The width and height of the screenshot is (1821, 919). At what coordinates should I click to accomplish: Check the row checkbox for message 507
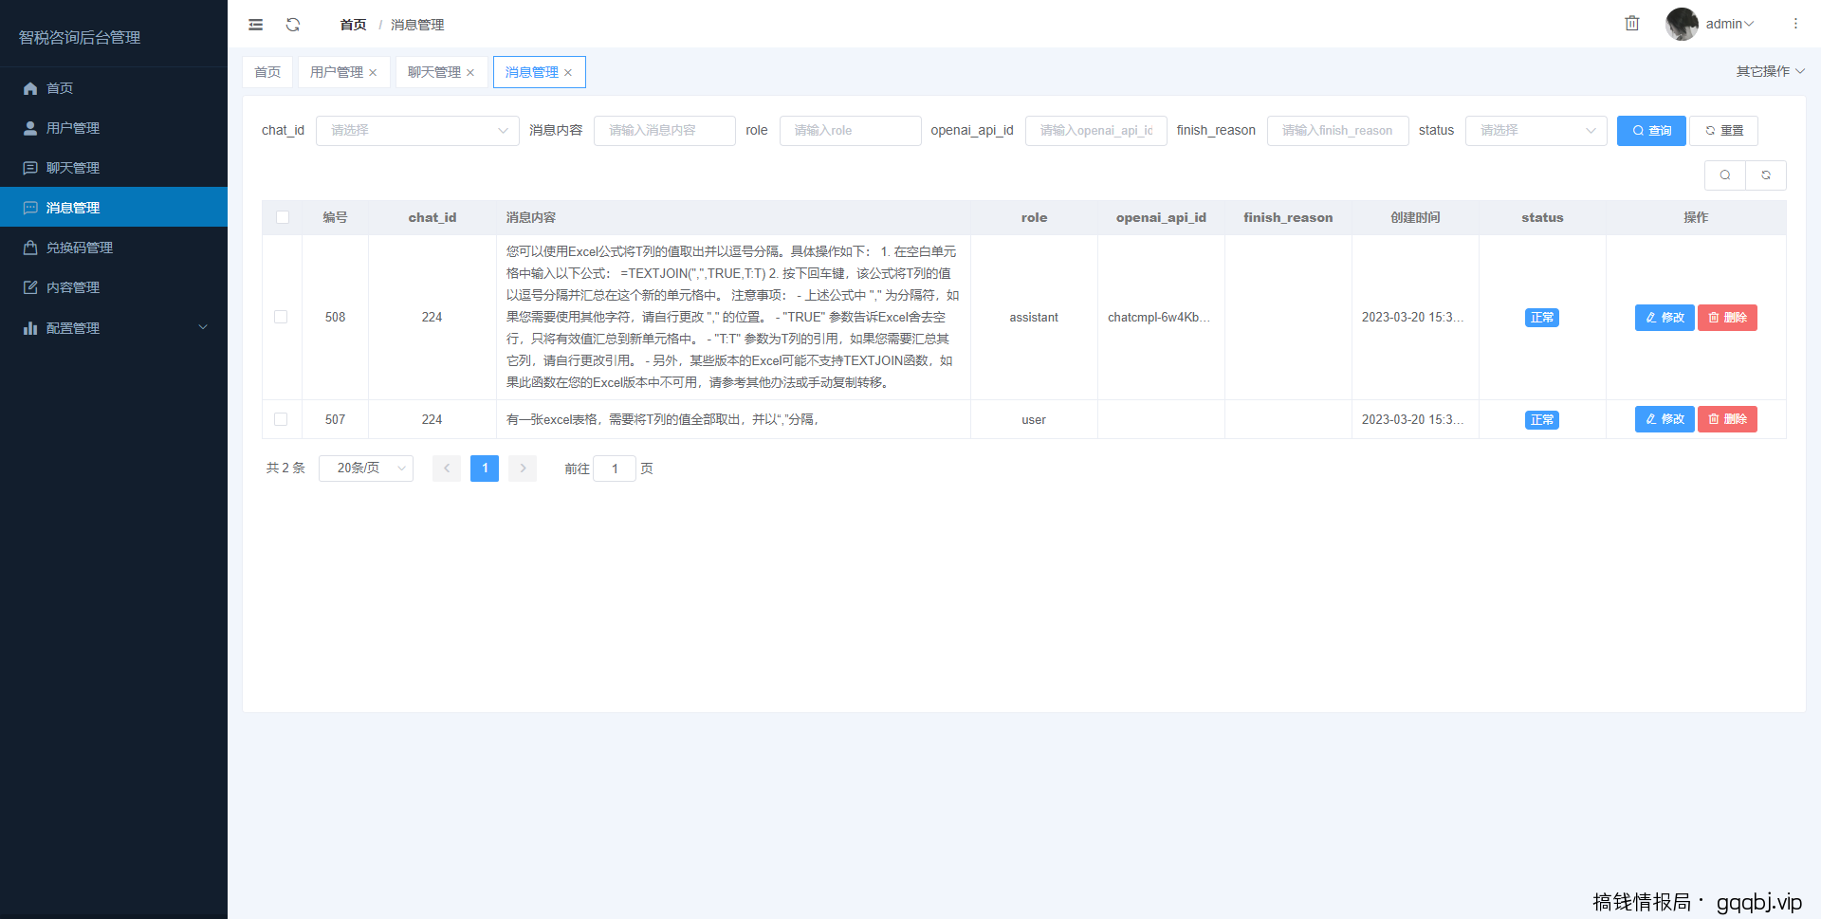(281, 419)
